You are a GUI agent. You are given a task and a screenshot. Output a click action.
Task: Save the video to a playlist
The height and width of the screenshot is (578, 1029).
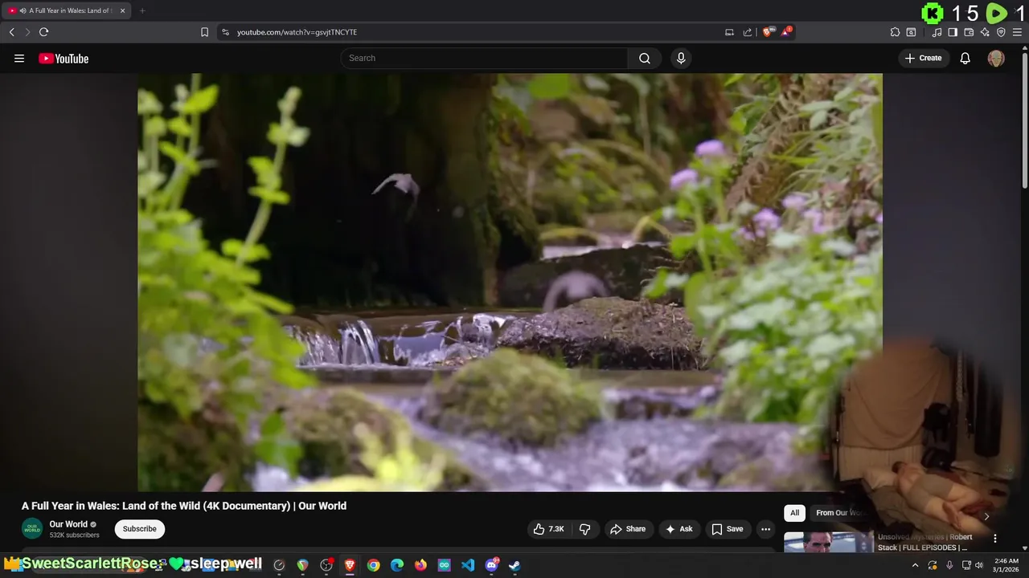(x=727, y=529)
